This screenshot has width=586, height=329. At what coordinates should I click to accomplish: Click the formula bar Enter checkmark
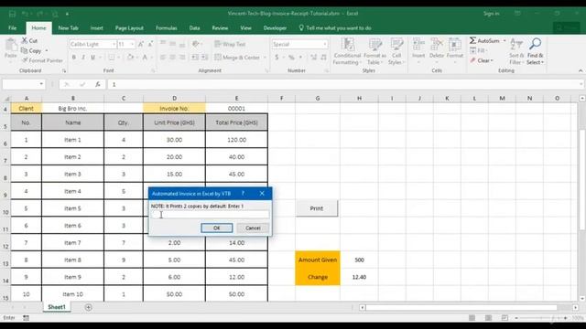[x=82, y=84]
